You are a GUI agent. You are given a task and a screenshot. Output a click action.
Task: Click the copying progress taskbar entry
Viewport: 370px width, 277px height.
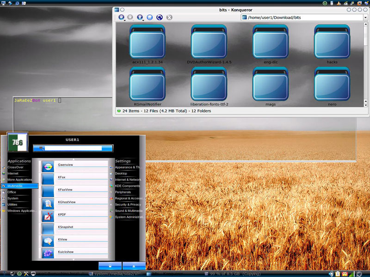pos(233,274)
